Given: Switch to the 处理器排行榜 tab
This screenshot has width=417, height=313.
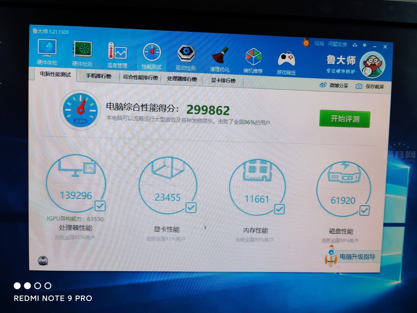Looking at the screenshot, I should point(182,79).
